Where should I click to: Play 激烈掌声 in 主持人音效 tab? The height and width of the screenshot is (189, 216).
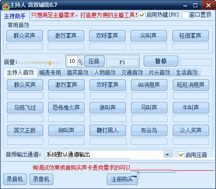(66, 85)
